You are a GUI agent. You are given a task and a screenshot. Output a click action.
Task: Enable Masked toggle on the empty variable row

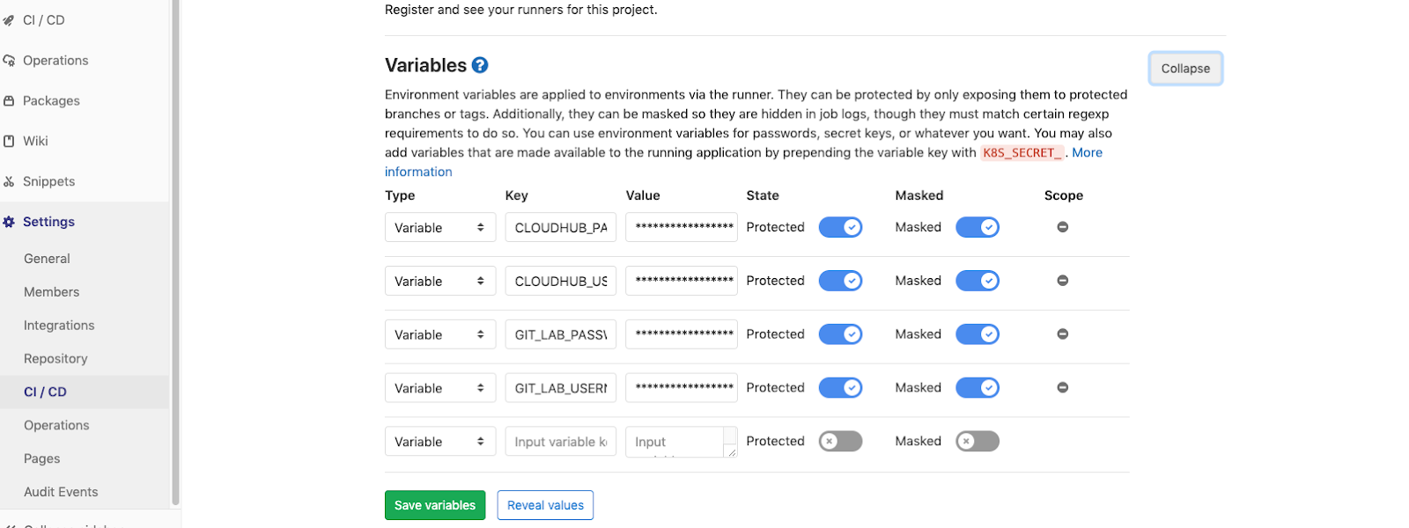coord(977,442)
